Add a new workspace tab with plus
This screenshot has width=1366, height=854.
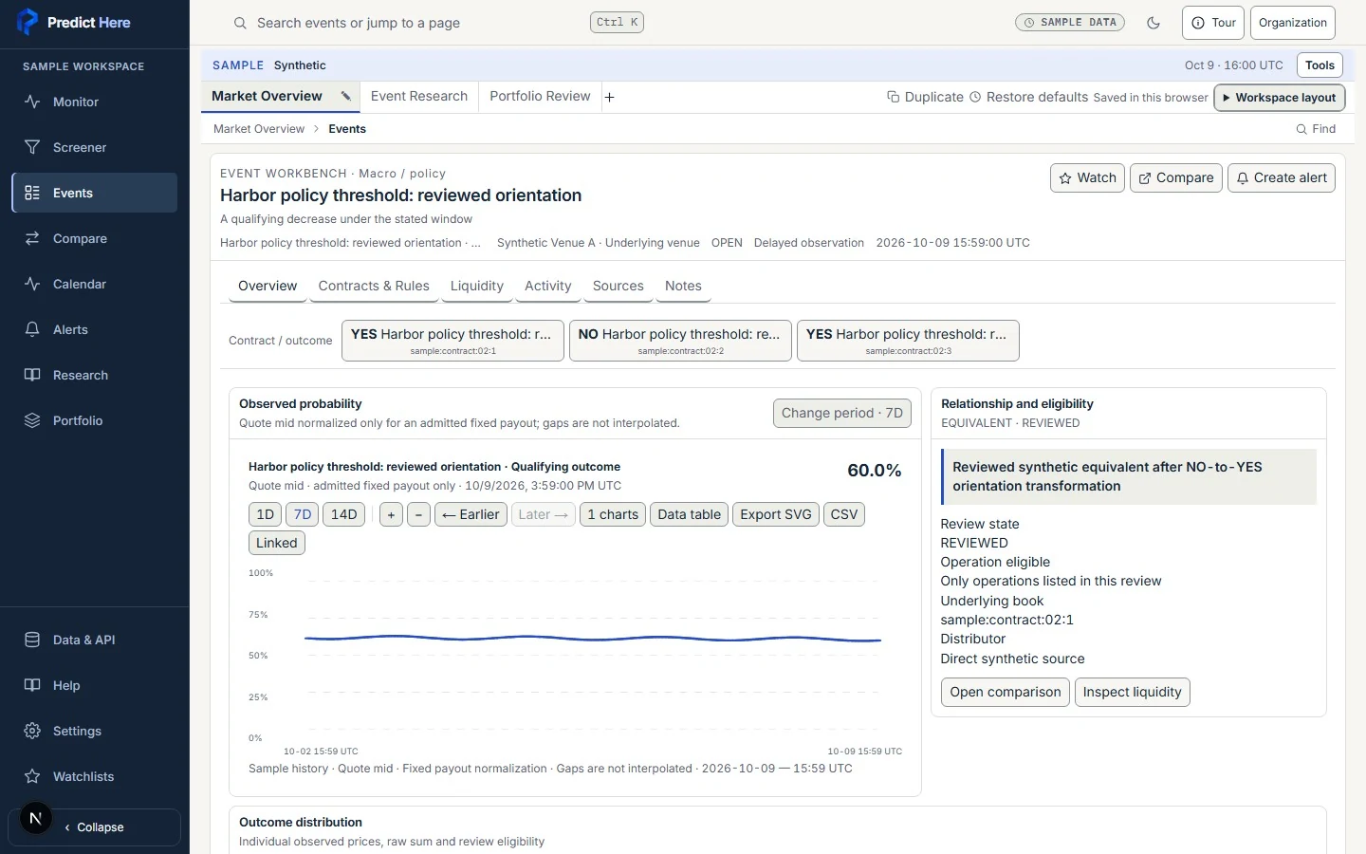pos(609,97)
